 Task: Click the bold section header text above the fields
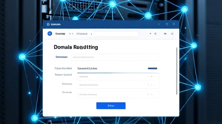[87, 68]
